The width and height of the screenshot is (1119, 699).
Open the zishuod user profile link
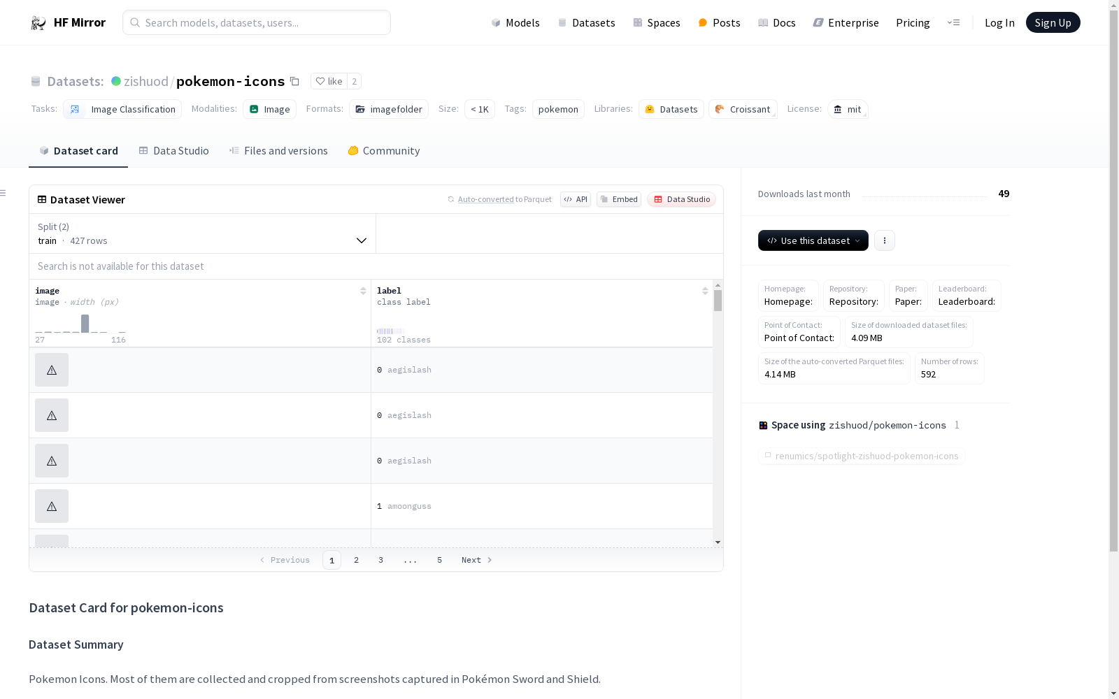pyautogui.click(x=145, y=81)
